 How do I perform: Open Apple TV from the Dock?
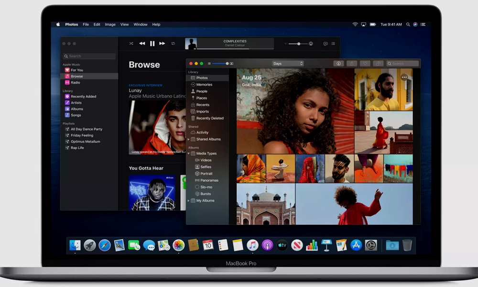pyautogui.click(x=282, y=245)
